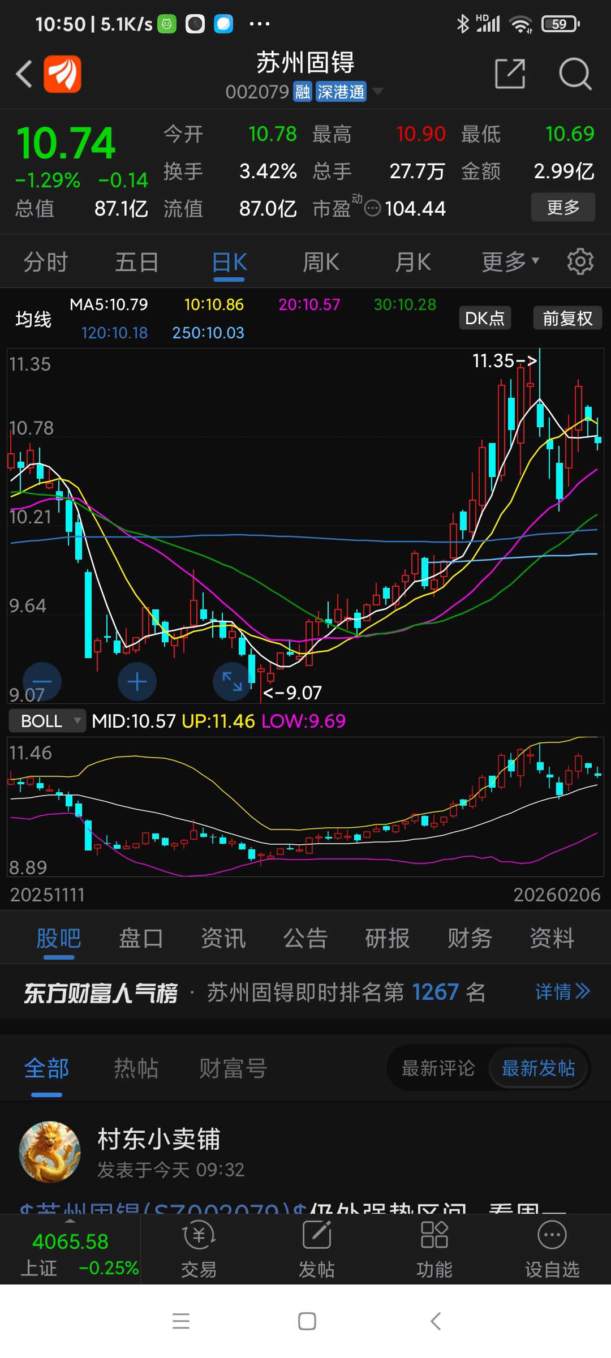This screenshot has height=1358, width=611.
Task: Tap the 深港通 badge
Action: click(x=341, y=92)
